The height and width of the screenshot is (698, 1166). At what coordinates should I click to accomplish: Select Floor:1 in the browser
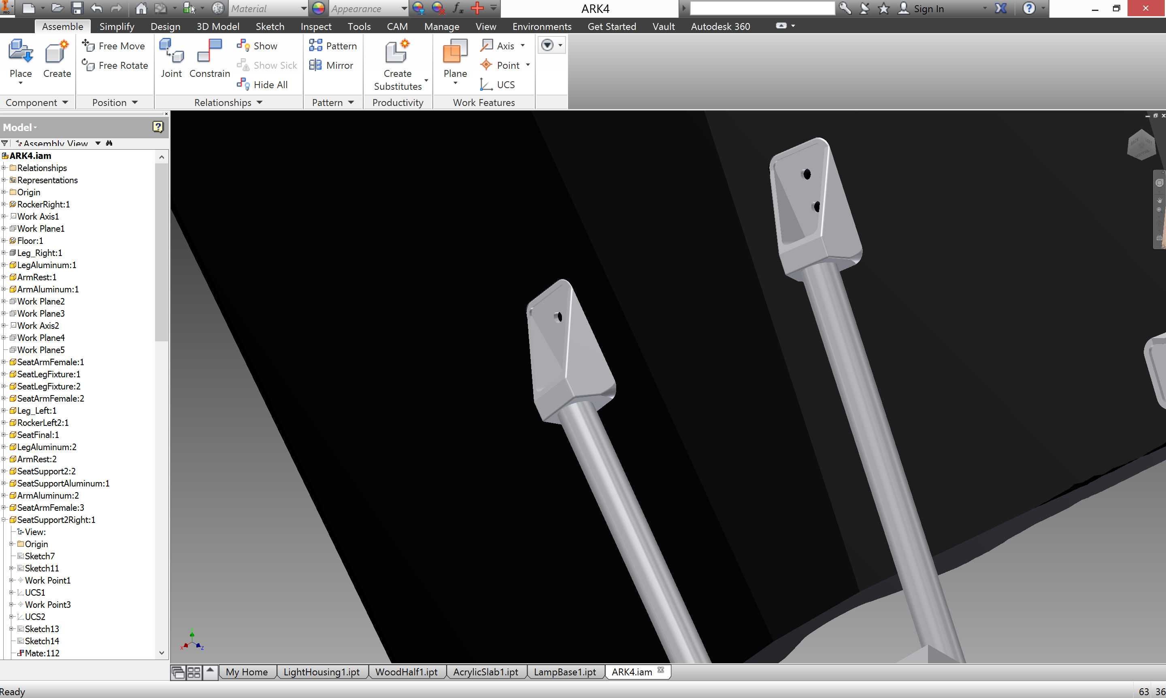tap(30, 240)
